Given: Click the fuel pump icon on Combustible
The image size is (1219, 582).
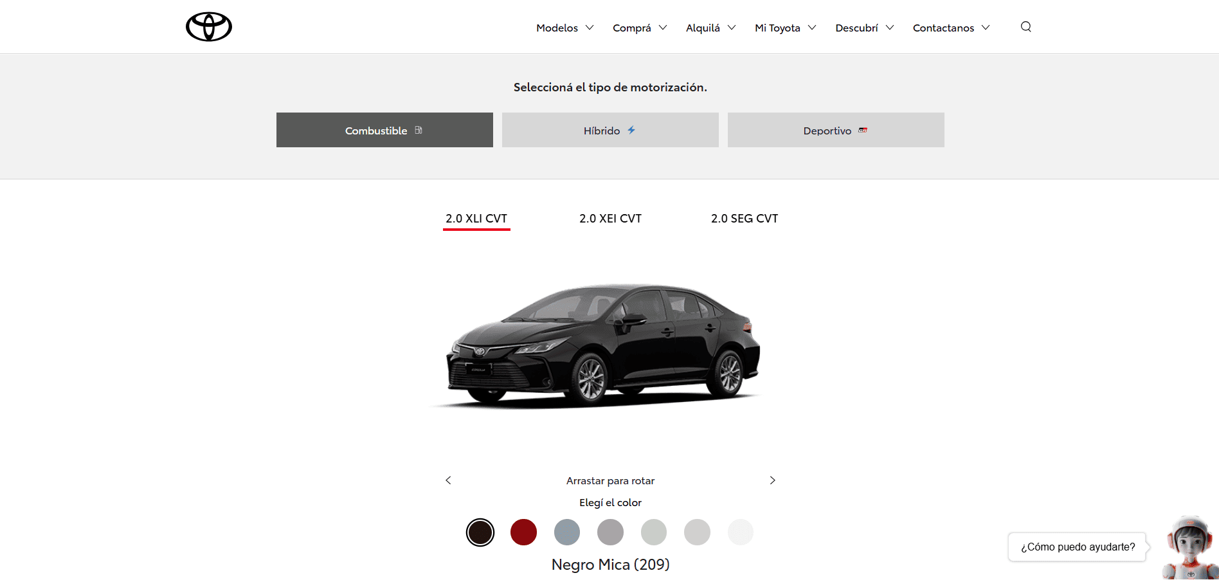Looking at the screenshot, I should (x=419, y=131).
